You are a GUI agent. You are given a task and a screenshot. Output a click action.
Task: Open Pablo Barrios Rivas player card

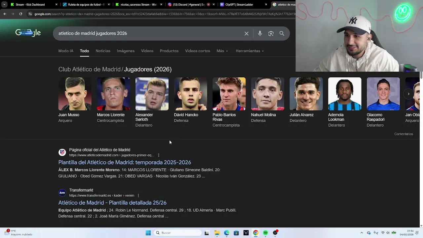pyautogui.click(x=229, y=102)
